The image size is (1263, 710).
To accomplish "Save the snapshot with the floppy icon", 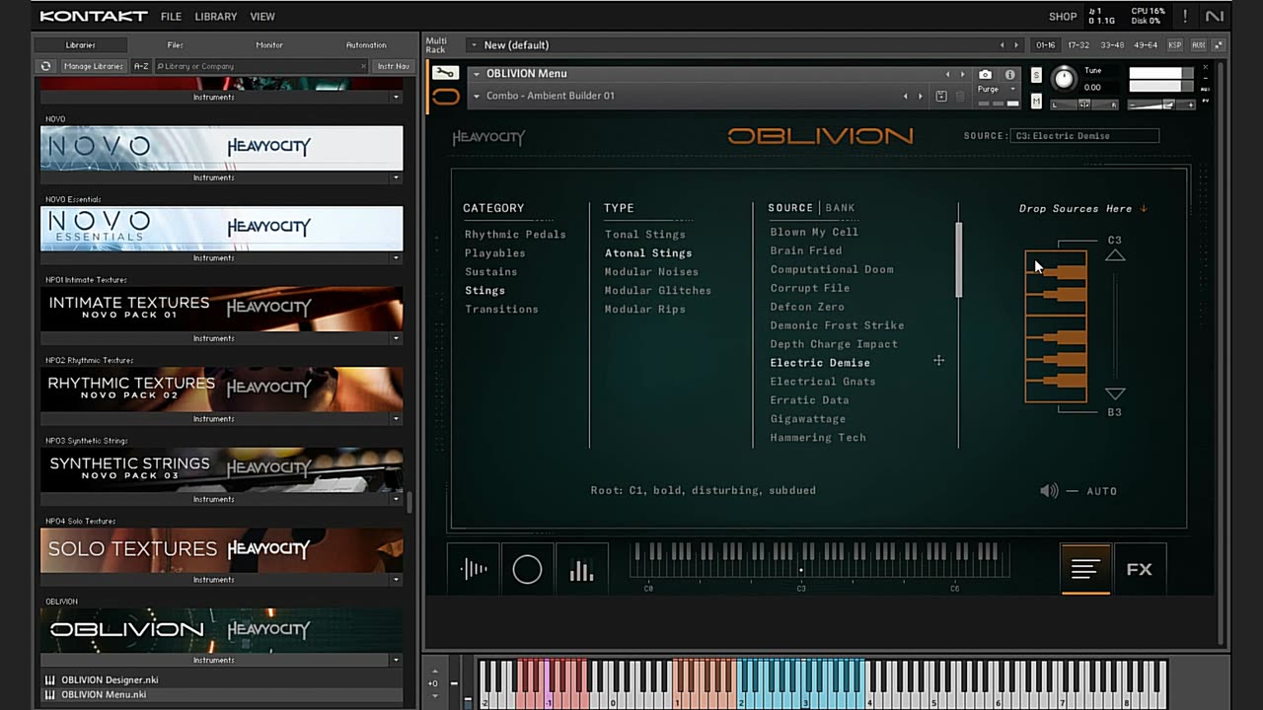I will click(x=941, y=96).
